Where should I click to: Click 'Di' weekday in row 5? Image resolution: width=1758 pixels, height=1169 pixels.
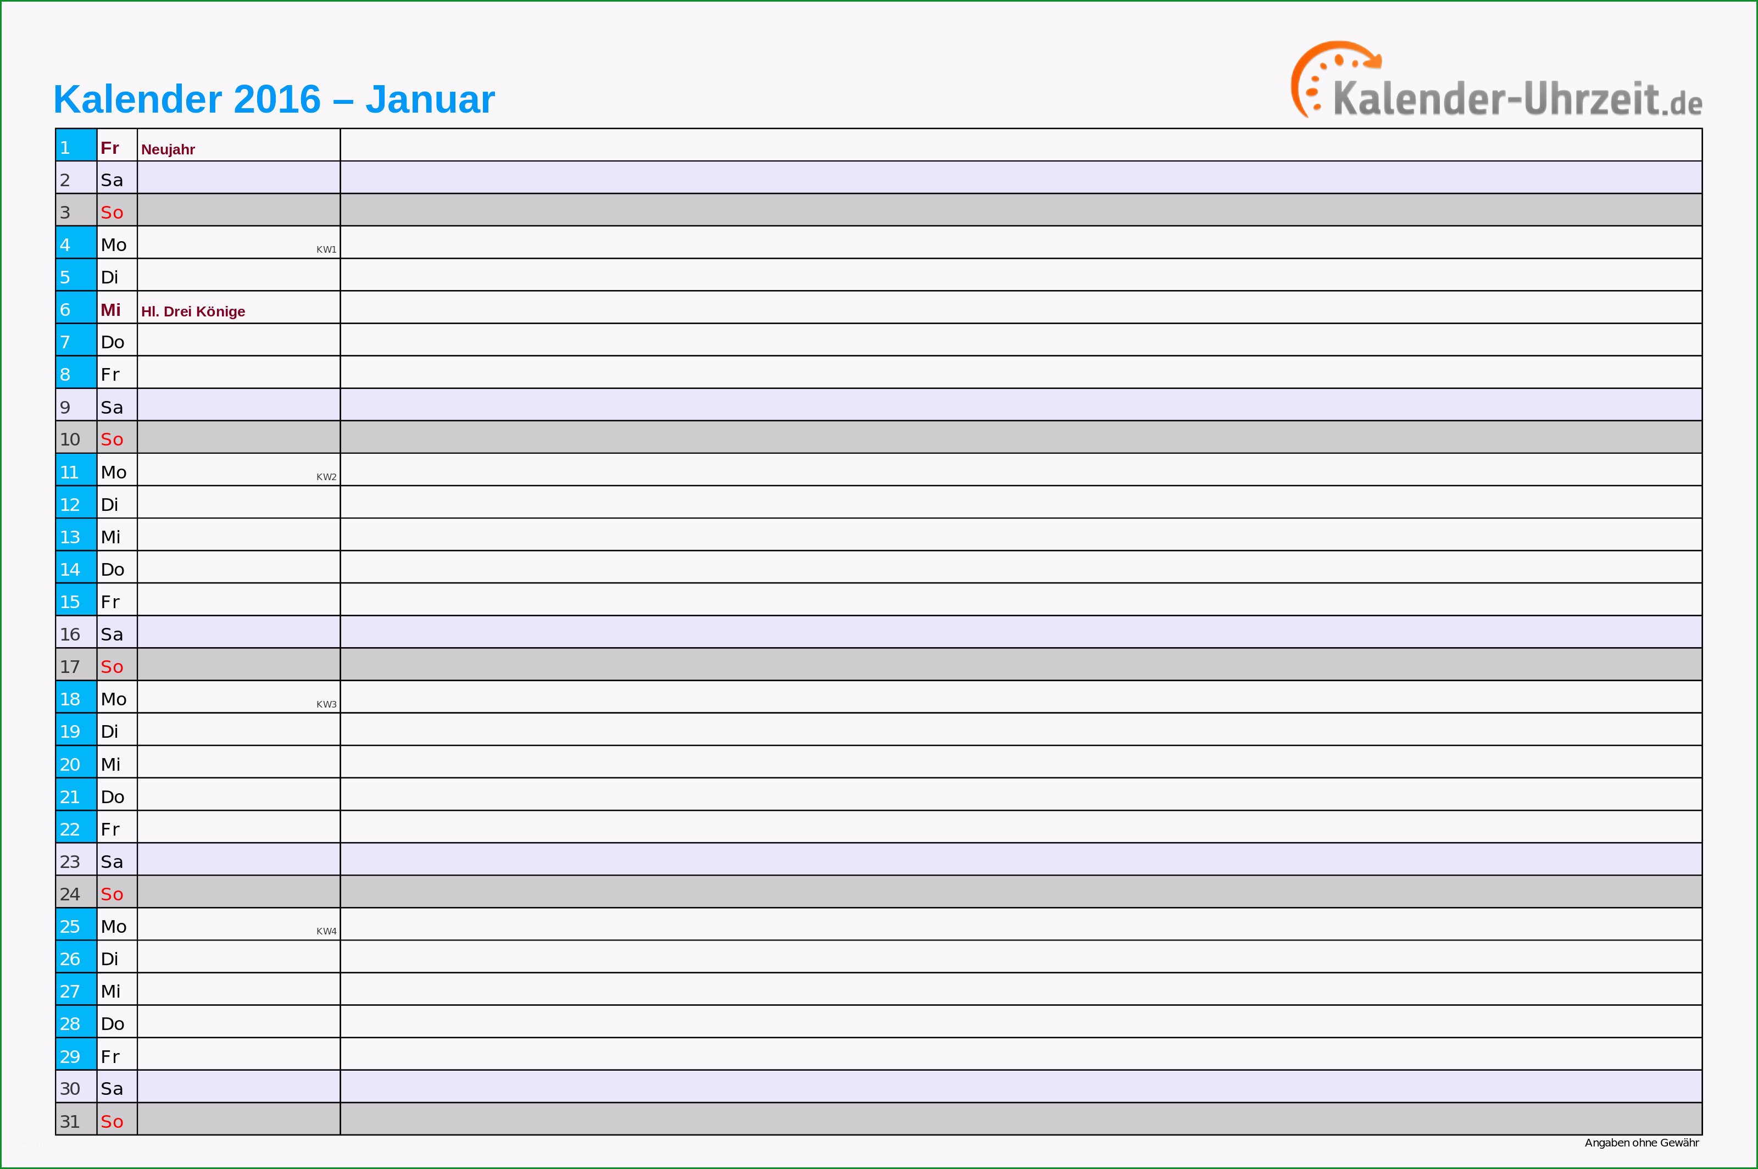tap(109, 277)
